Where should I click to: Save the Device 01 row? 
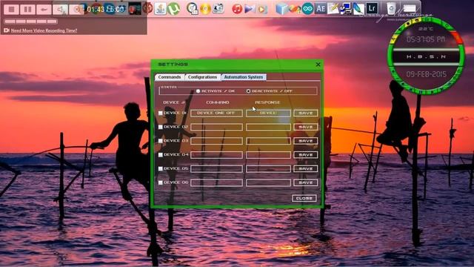click(306, 113)
